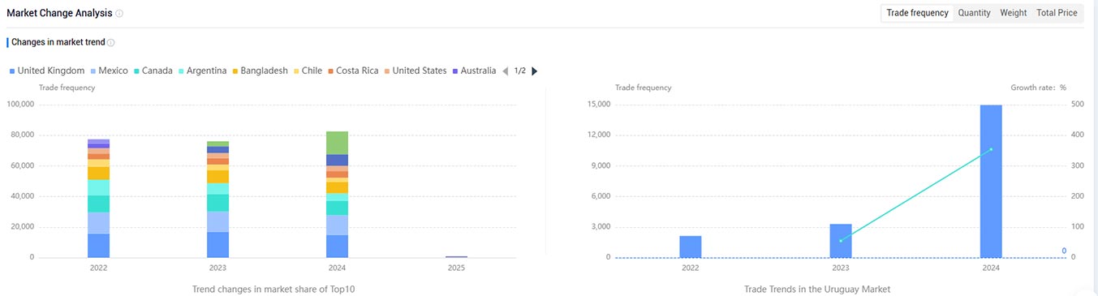Click United States legend color marker

coord(387,71)
